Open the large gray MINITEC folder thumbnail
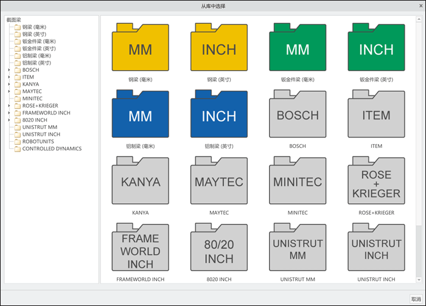This screenshot has height=306, width=426. pos(298,181)
